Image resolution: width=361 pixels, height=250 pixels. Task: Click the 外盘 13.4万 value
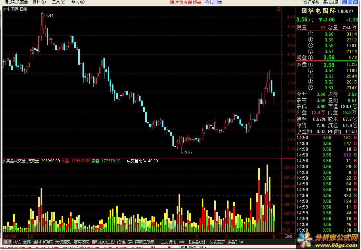click(318, 112)
